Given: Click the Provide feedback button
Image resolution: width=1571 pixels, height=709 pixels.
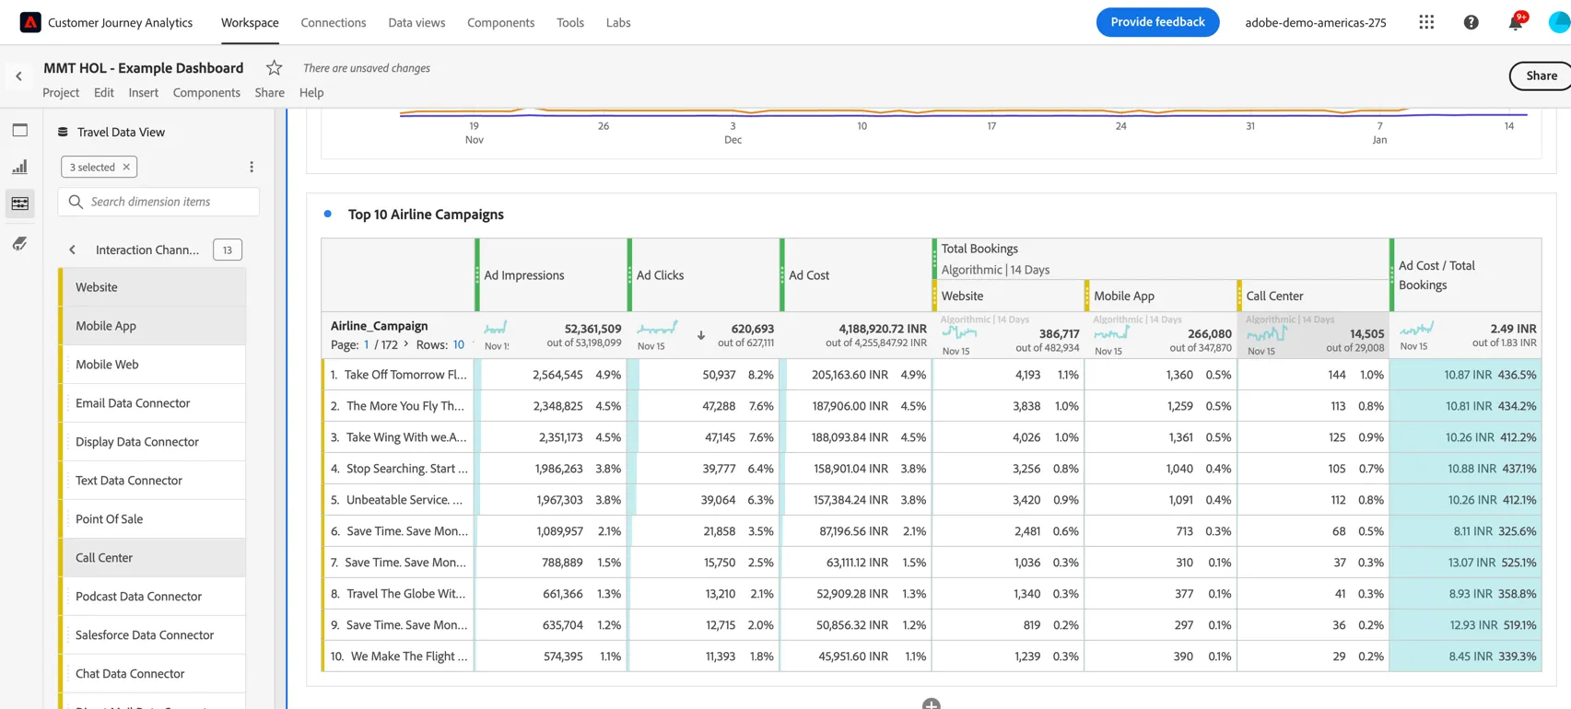Looking at the screenshot, I should click(x=1157, y=22).
